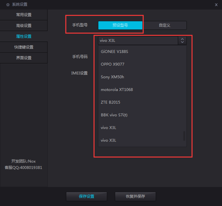
Task: Select the 属性设置 tab
Action: click(24, 36)
